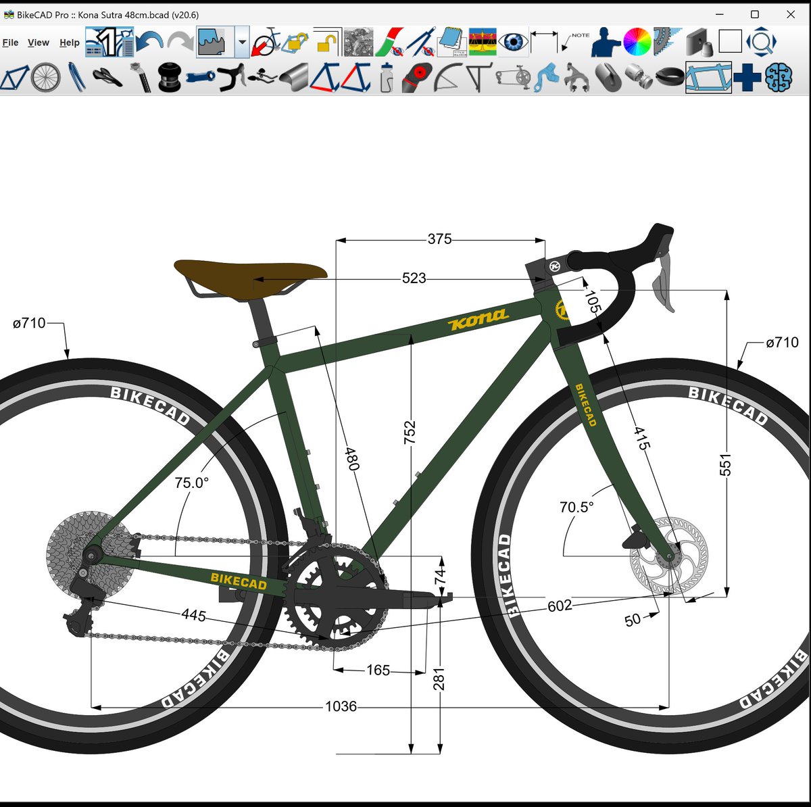The height and width of the screenshot is (807, 811).
Task: Select the 75.0° seat angle label
Action: coord(191,483)
